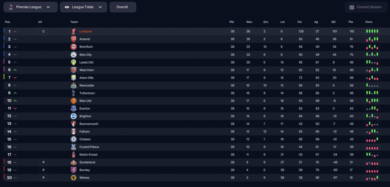This screenshot has width=390, height=187.
Task: Open Chelsea team name link
Action: [85, 139]
